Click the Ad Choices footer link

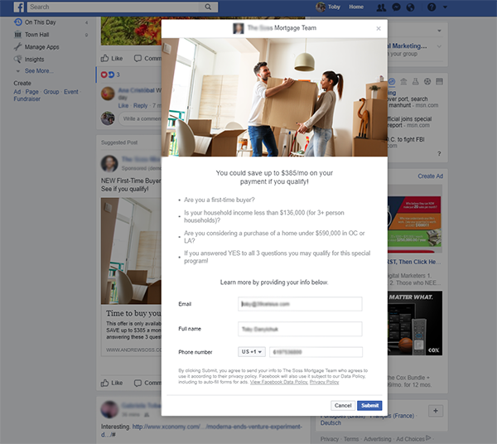point(413,439)
